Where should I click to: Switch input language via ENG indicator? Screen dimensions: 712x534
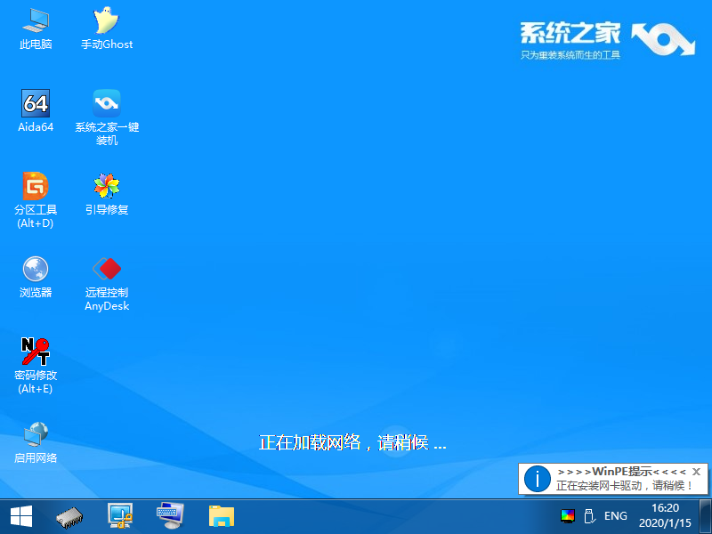point(616,515)
